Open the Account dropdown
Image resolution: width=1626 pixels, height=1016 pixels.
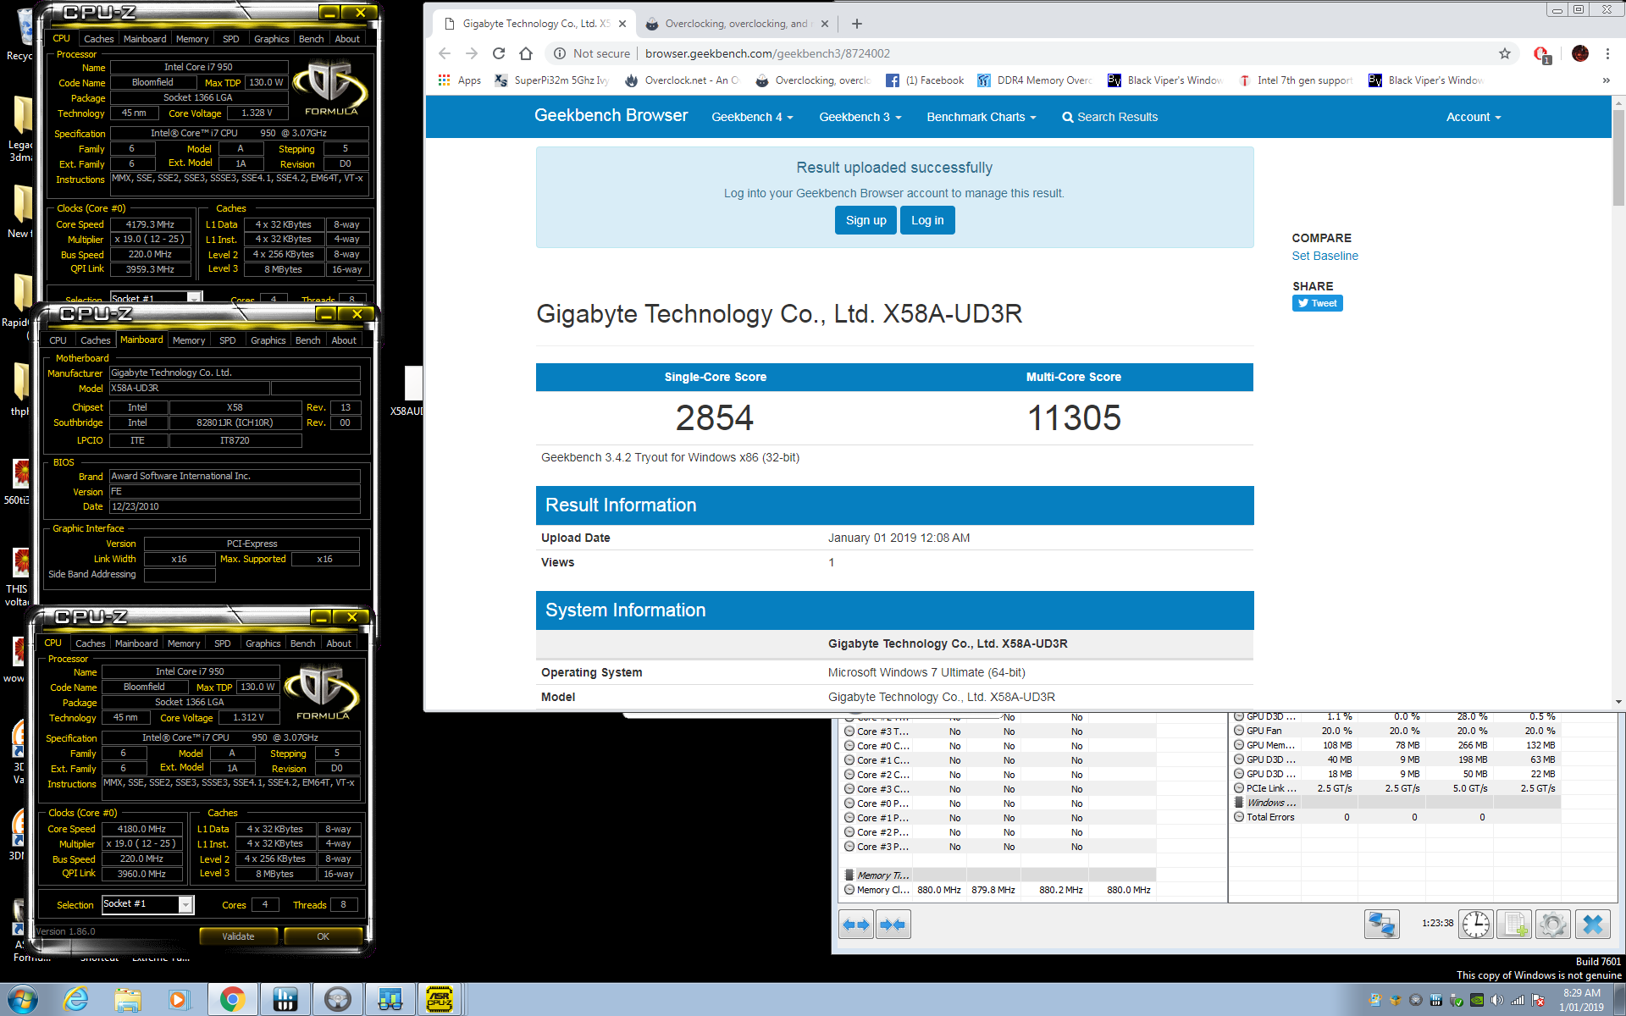(x=1474, y=117)
